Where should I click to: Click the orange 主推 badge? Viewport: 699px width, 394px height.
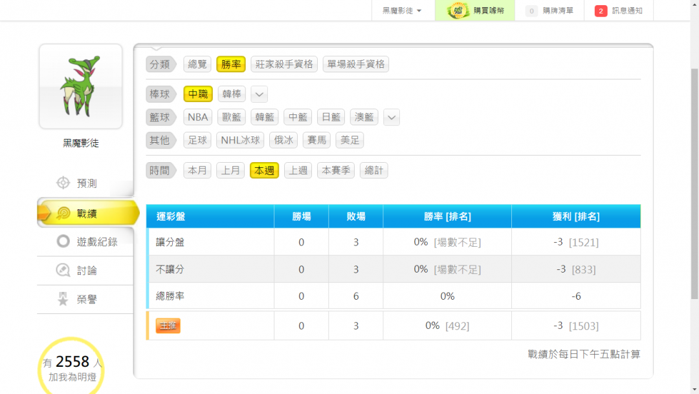coord(168,326)
